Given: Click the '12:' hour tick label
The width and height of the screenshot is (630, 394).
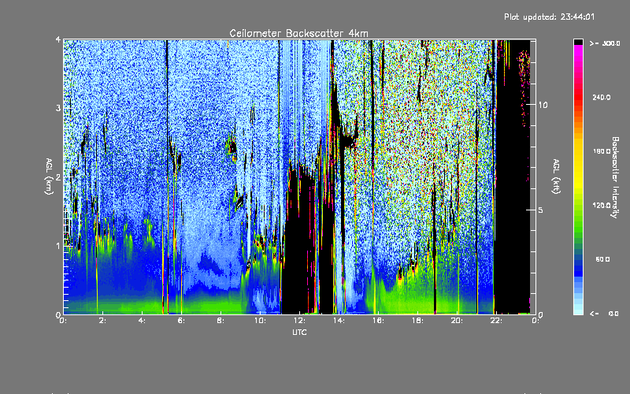Looking at the screenshot, I should [x=299, y=321].
